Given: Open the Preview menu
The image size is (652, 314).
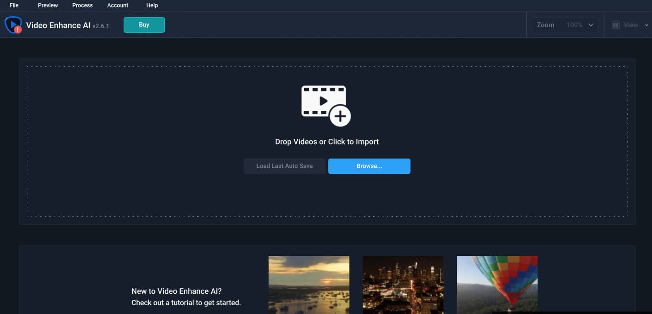Looking at the screenshot, I should [x=48, y=5].
